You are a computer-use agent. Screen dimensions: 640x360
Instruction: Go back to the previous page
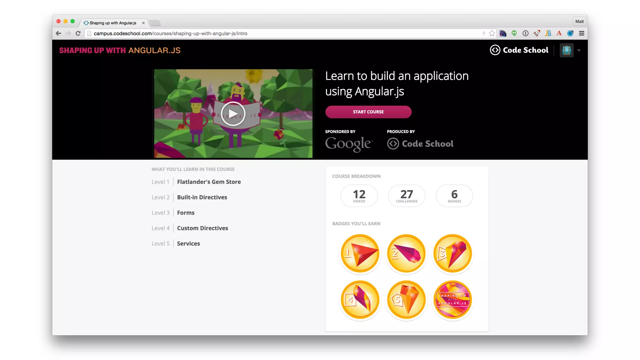[x=58, y=33]
